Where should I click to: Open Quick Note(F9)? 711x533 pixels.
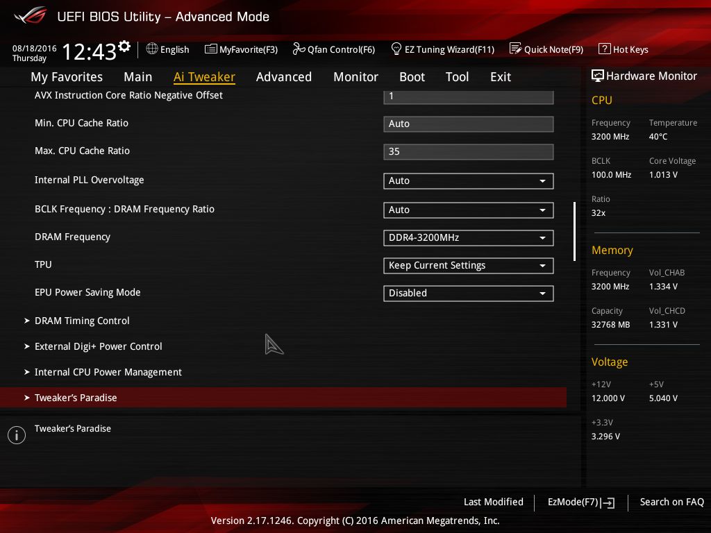pos(546,49)
